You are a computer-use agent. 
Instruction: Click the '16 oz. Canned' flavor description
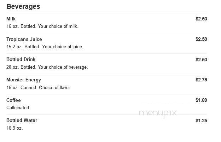39,87
